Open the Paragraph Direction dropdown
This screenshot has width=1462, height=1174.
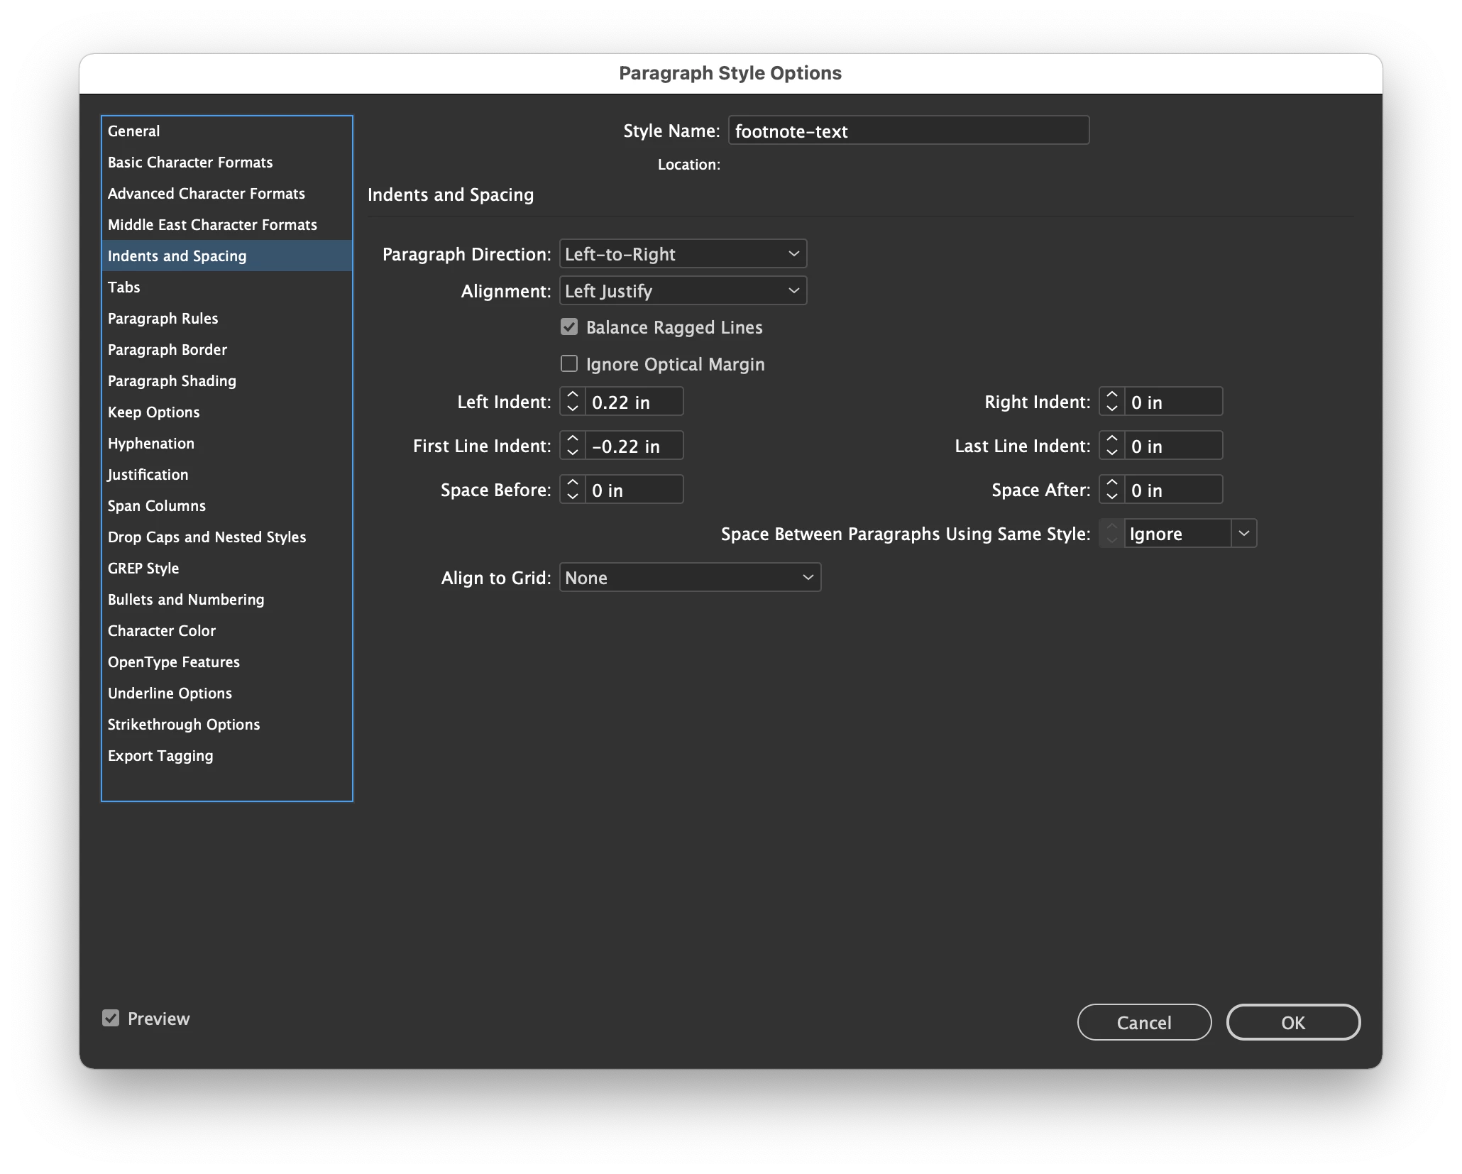pos(683,254)
